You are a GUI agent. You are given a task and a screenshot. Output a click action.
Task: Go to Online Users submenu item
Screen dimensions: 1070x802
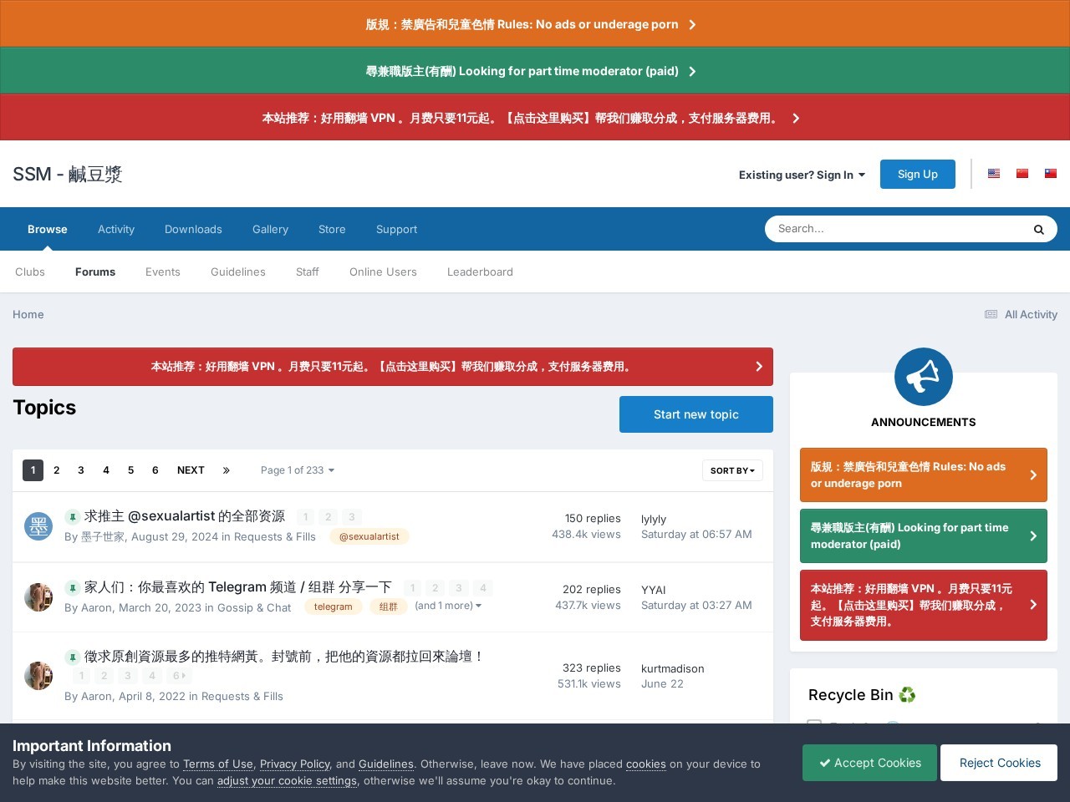(383, 272)
